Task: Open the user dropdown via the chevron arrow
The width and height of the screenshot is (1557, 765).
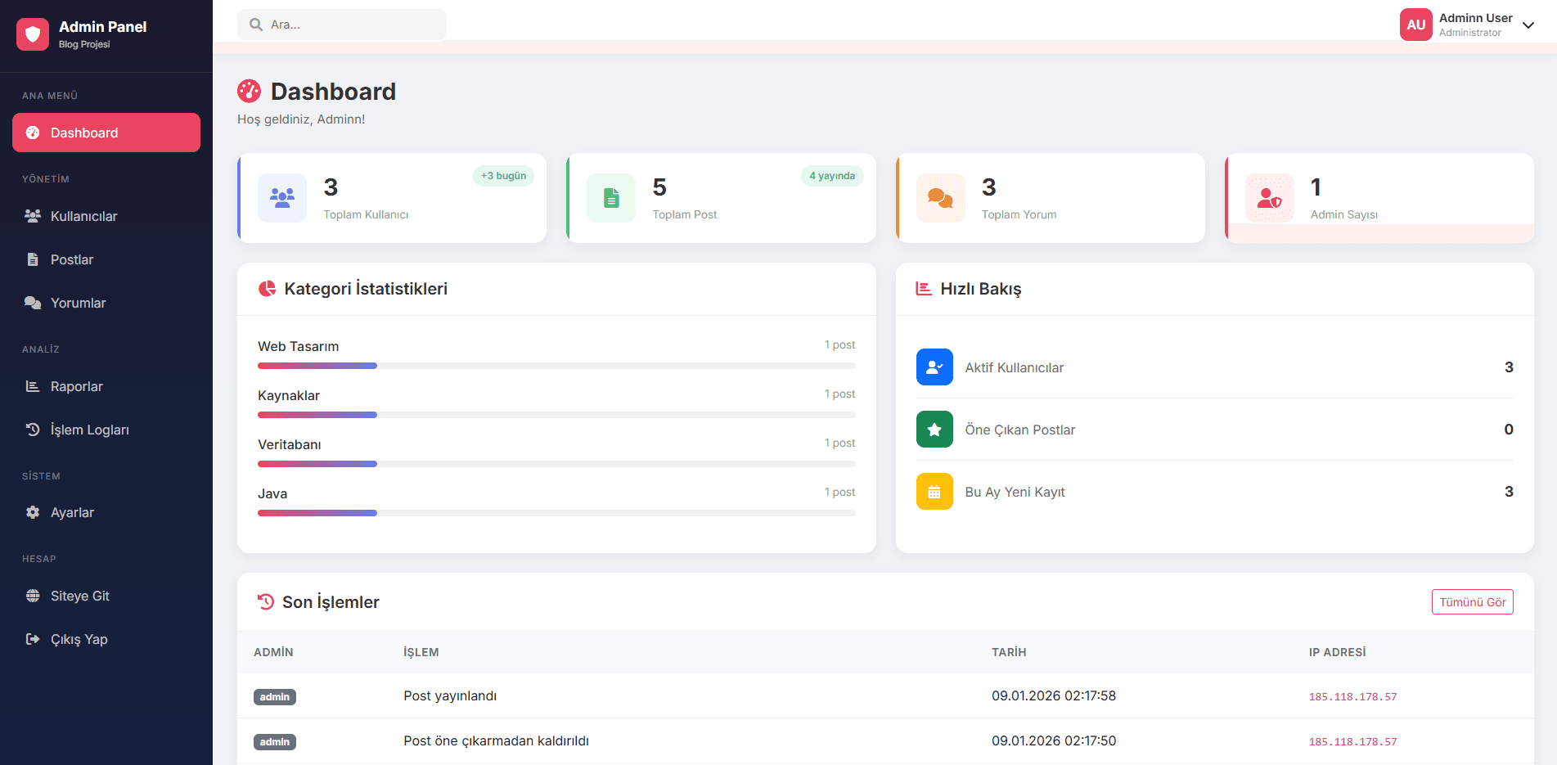Action: tap(1528, 25)
